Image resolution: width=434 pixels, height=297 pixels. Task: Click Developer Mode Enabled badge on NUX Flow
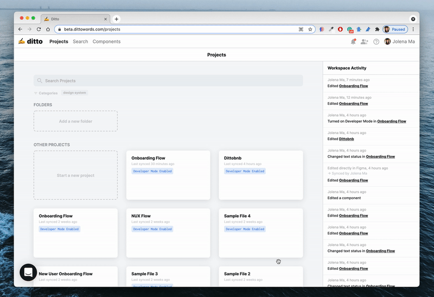click(152, 229)
